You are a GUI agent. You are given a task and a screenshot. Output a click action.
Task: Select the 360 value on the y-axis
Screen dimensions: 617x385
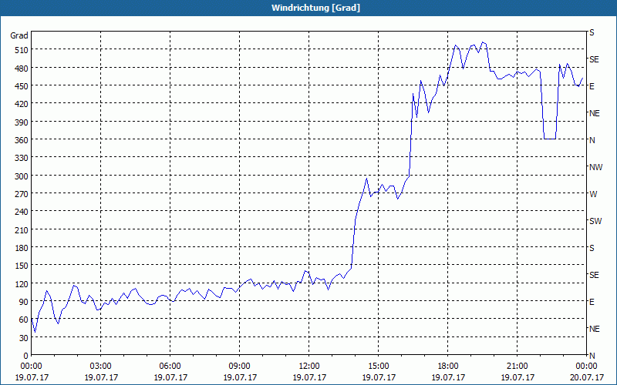click(x=22, y=140)
